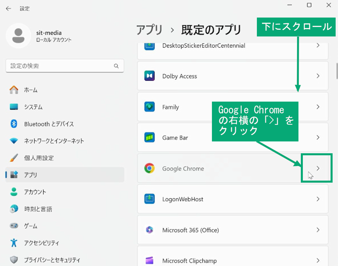The width and height of the screenshot is (338, 266).
Task: Open Bluetooth とデバイス settings
Action: (x=65, y=124)
